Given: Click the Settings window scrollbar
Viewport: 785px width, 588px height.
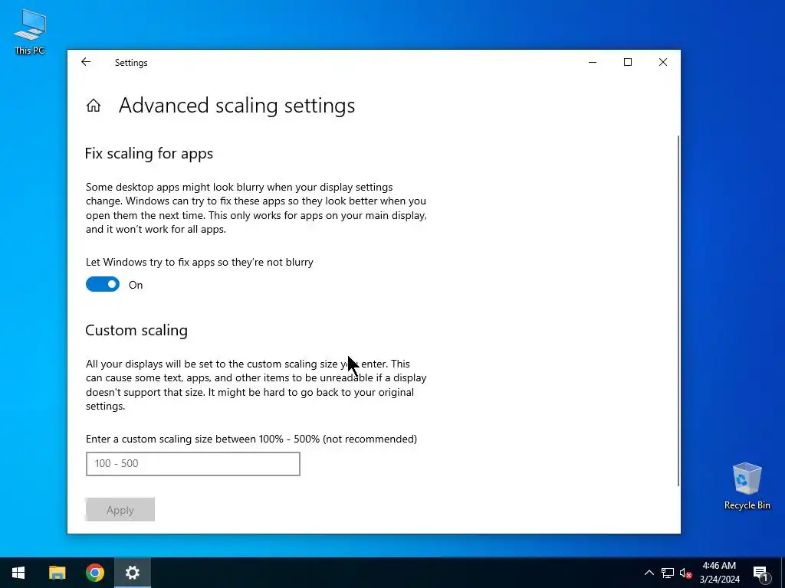Looking at the screenshot, I should pos(678,310).
